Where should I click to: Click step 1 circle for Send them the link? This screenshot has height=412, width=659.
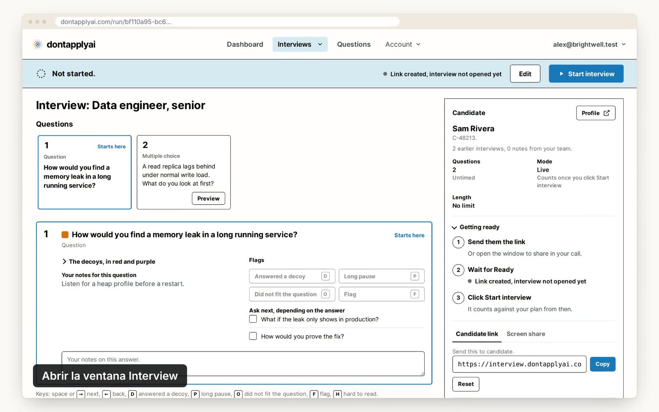click(458, 242)
